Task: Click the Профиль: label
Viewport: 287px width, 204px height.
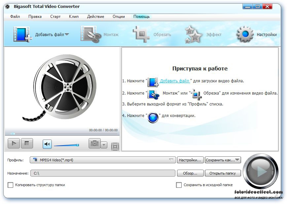Action: (x=16, y=160)
